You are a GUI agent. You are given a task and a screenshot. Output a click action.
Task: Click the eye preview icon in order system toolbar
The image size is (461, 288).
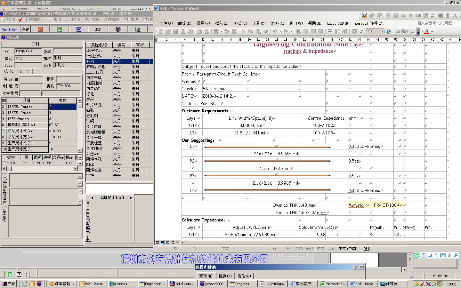118,29
